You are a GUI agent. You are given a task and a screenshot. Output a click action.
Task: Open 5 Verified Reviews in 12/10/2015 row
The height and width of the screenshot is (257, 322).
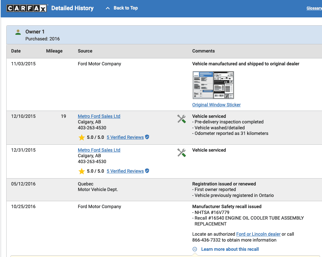[125, 137]
